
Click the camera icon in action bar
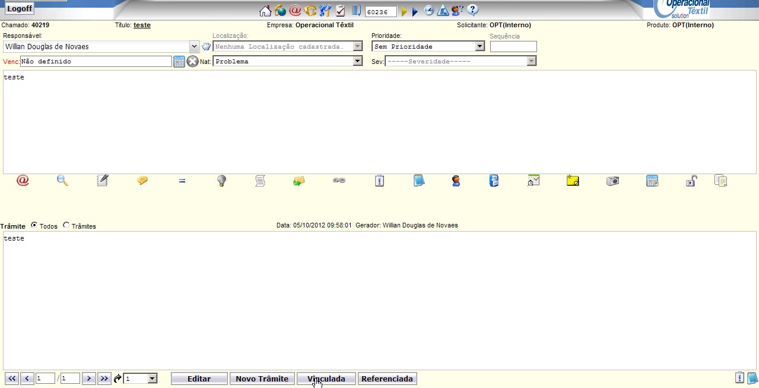click(x=612, y=181)
